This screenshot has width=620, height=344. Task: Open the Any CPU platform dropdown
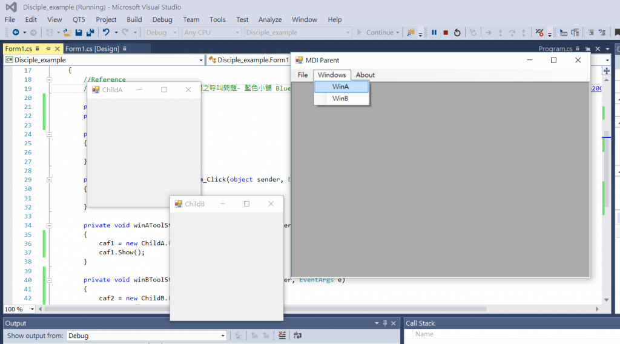[x=211, y=33]
